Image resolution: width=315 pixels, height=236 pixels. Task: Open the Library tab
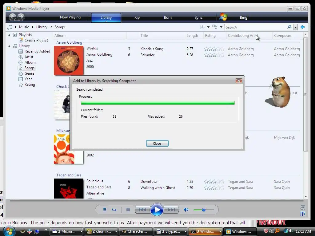106,18
